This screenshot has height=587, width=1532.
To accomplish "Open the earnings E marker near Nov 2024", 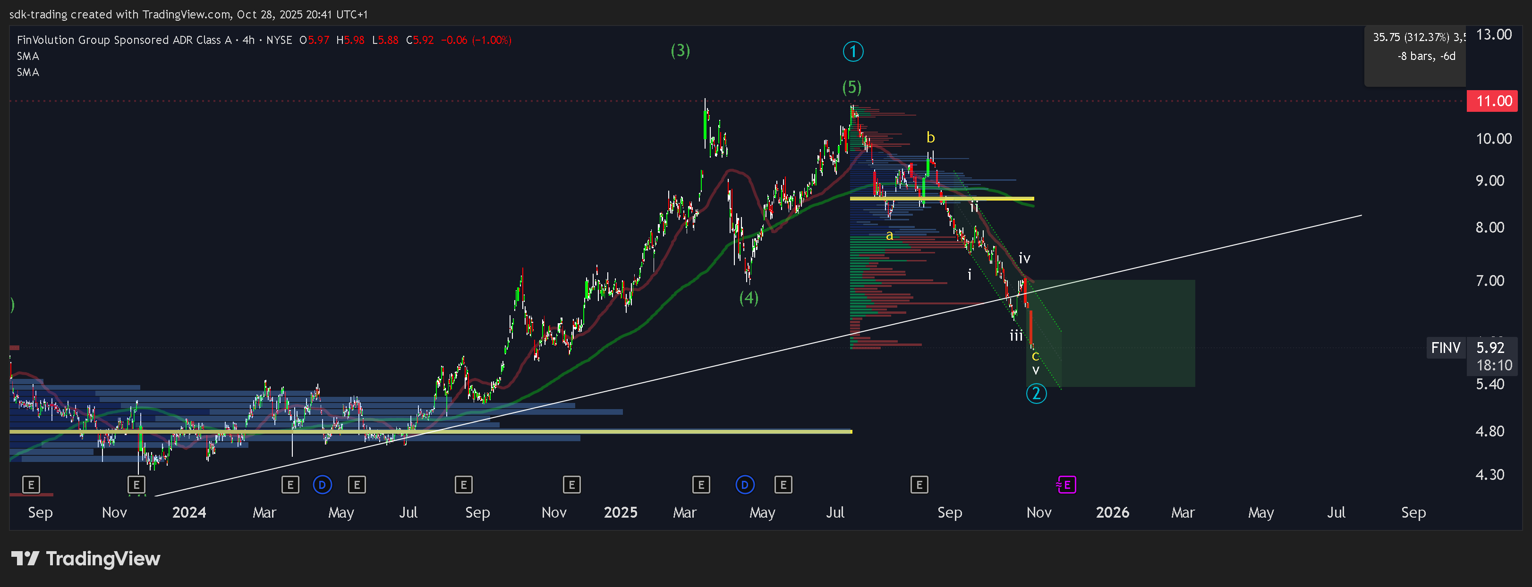I will pos(571,485).
